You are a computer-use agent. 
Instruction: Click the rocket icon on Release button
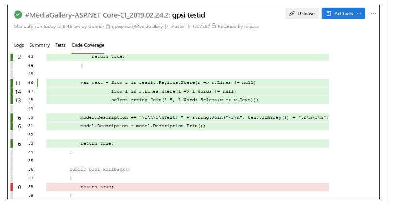(292, 14)
